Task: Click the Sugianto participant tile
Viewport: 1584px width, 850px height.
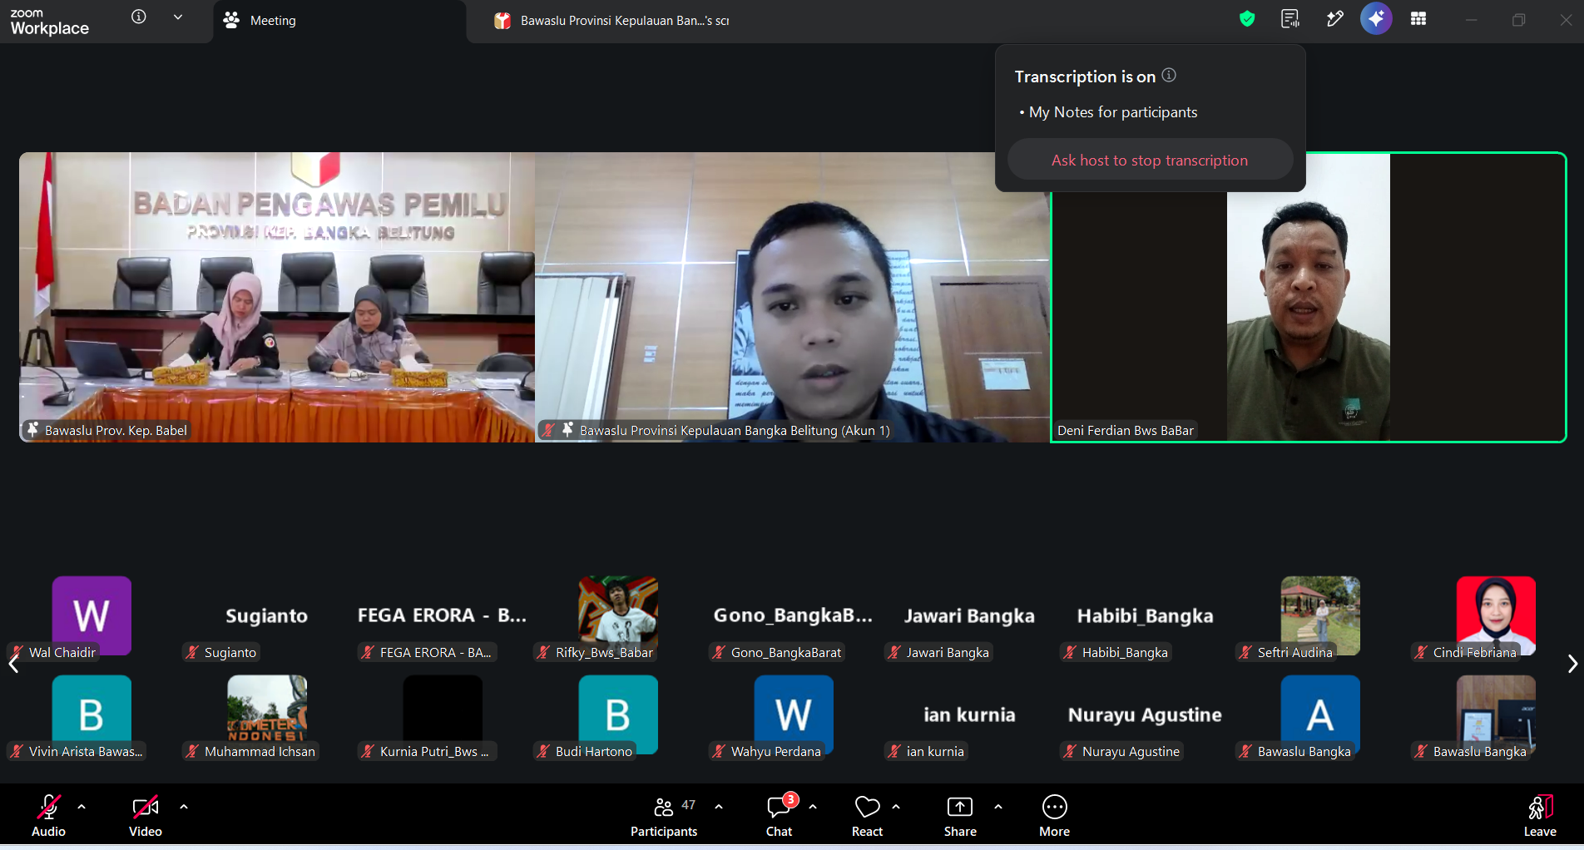Action: tap(267, 618)
